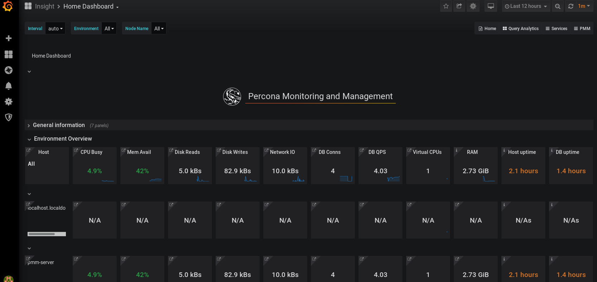
Task: Go to Home link in top right
Action: tap(487, 29)
